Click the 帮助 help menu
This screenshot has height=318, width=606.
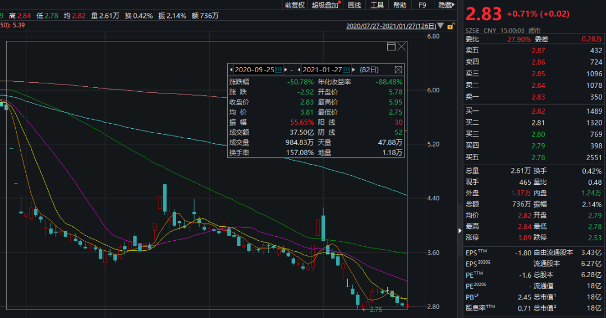[400, 5]
